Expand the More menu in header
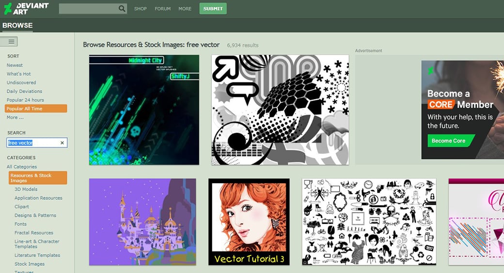Image resolution: width=504 pixels, height=273 pixels. (185, 9)
